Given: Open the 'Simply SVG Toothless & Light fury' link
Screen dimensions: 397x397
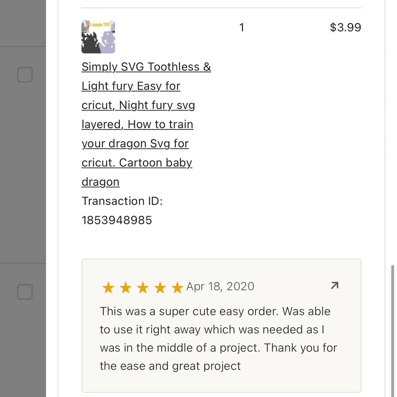Looking at the screenshot, I should click(146, 67).
